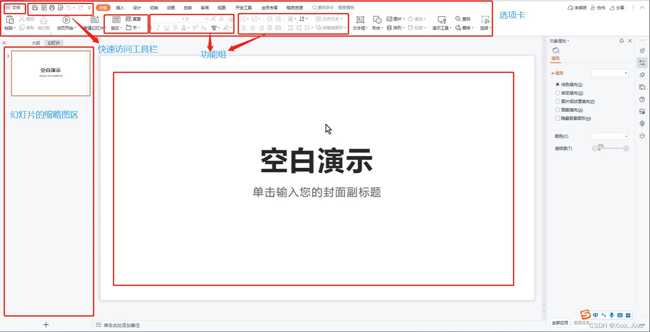The width and height of the screenshot is (650, 332).
Task: Click the help question mark sidebar icon
Action: pos(642,99)
